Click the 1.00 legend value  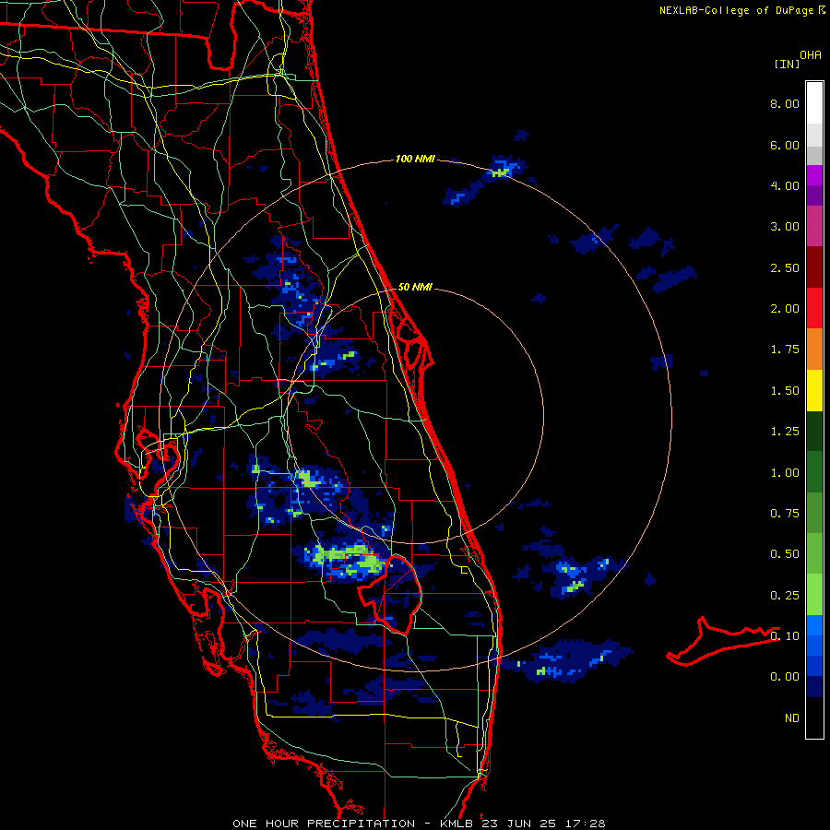[x=785, y=473]
